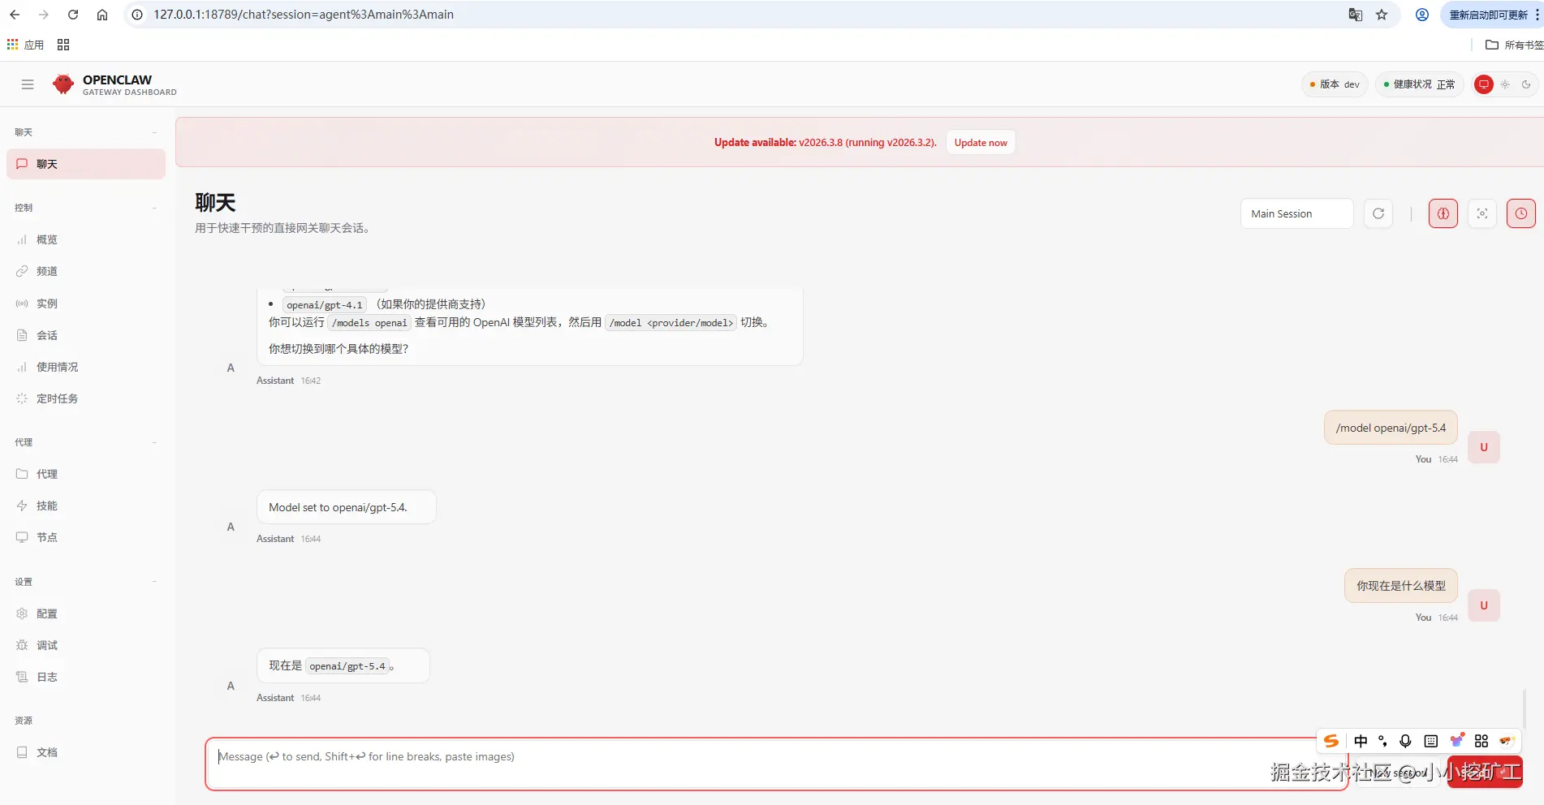Toggle focus mode with the frame icon

tap(1482, 213)
